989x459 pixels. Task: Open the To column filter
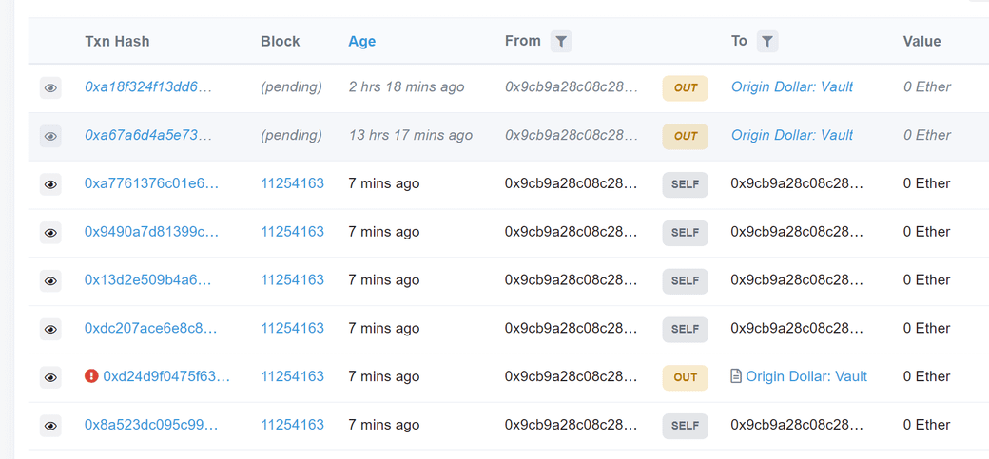coord(767,41)
